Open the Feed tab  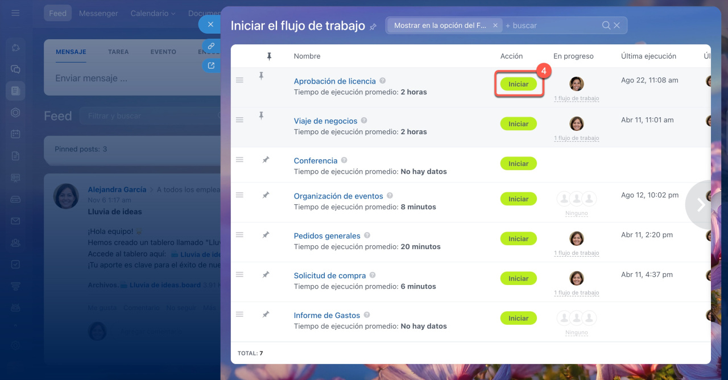[57, 13]
